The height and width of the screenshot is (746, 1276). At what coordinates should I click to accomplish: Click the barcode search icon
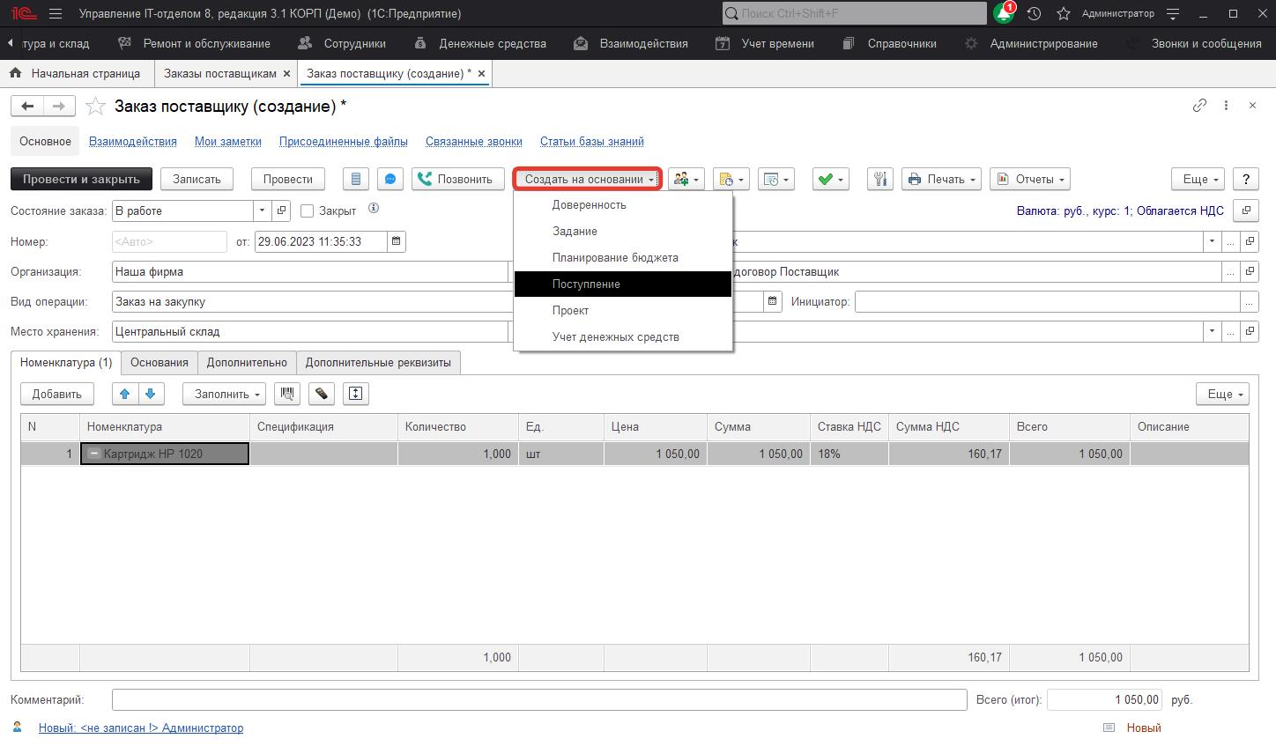pos(287,394)
